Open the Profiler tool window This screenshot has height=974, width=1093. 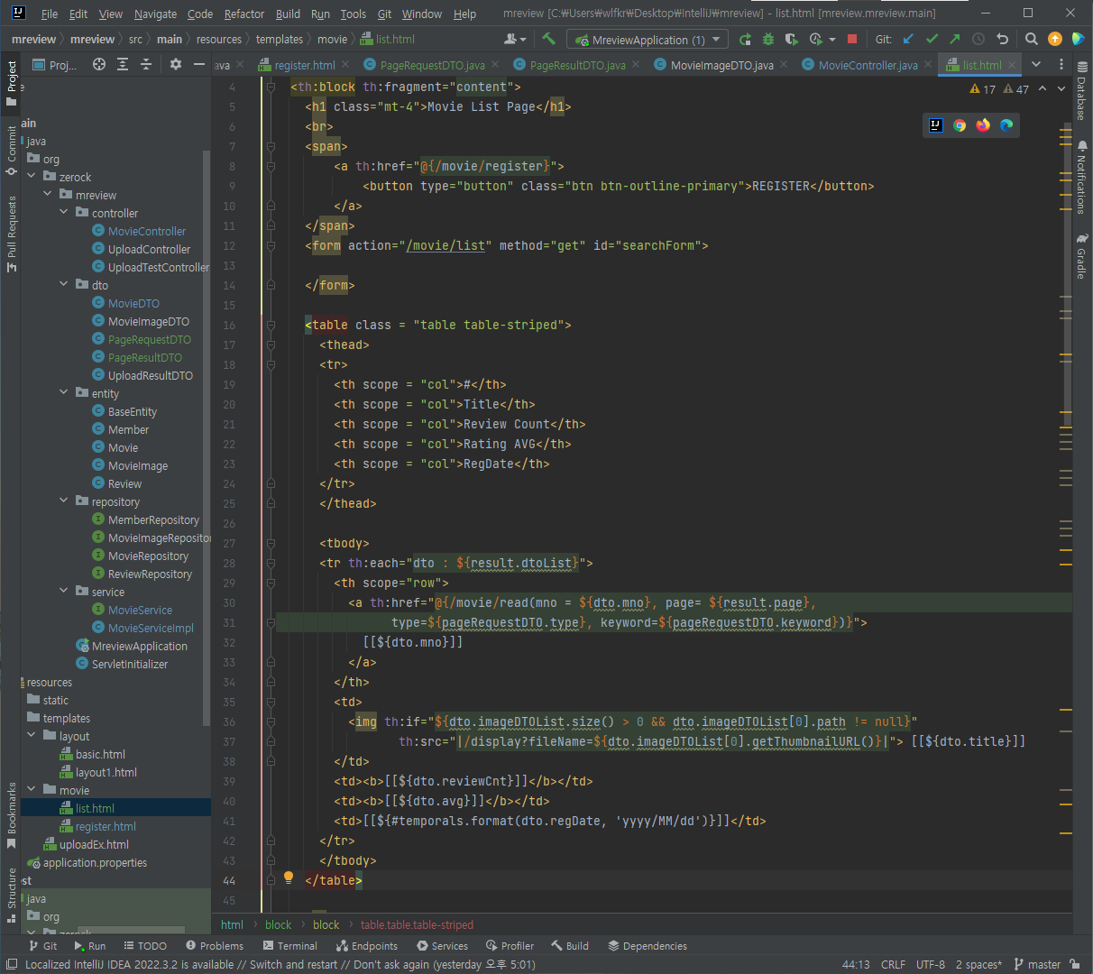click(x=510, y=946)
